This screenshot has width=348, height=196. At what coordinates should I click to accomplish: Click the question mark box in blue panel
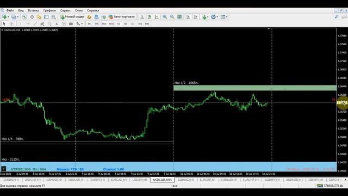point(3,169)
